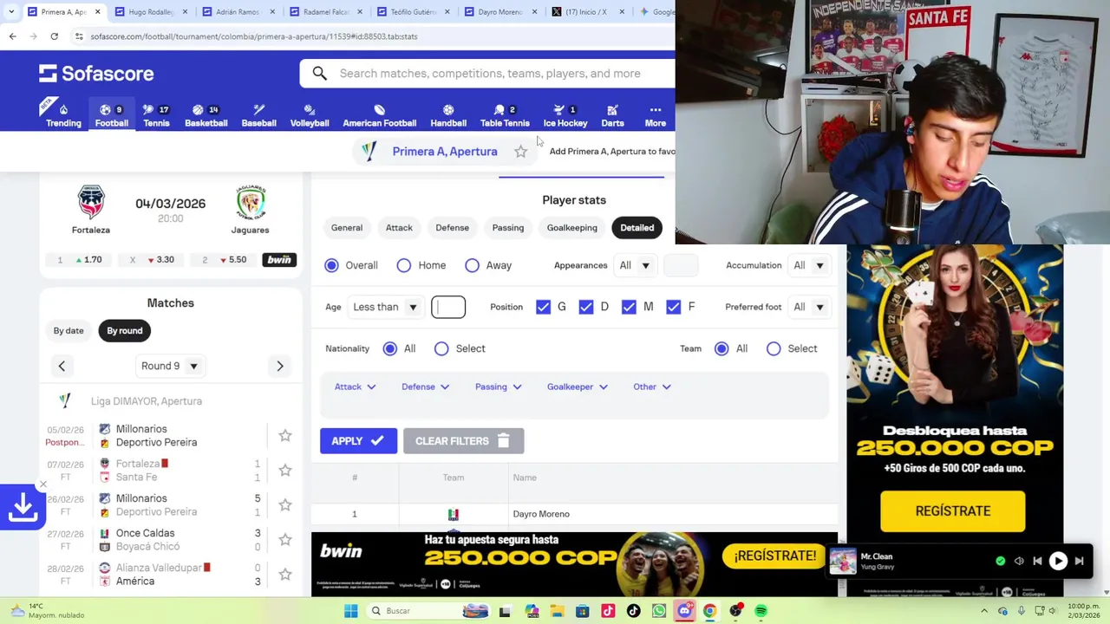Image resolution: width=1110 pixels, height=624 pixels.
Task: Open the Appearances All dropdown
Action: click(x=635, y=265)
